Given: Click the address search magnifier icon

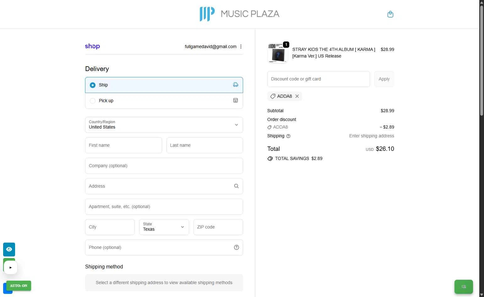Looking at the screenshot, I should (237, 186).
